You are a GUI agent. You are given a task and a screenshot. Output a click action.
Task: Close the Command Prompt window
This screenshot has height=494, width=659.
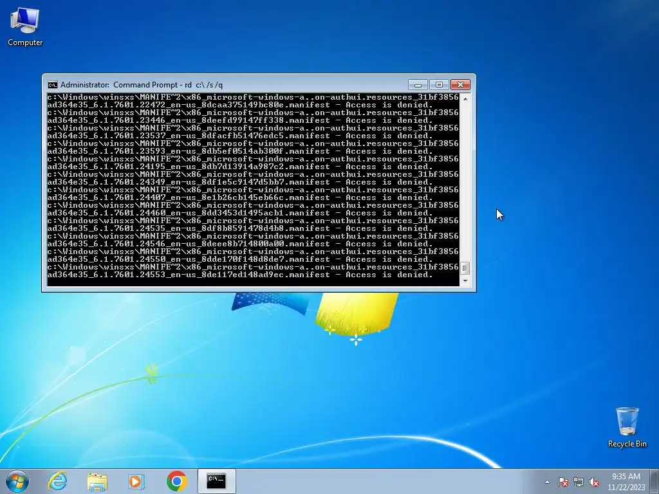[460, 85]
